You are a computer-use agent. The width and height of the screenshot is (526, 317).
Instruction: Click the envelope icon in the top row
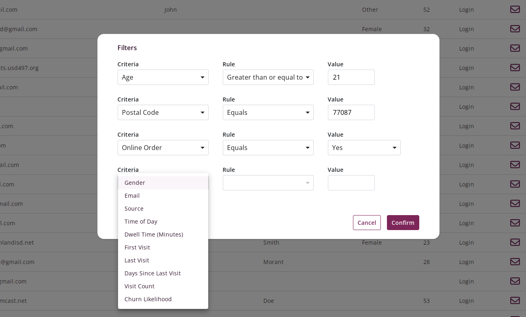515,9
